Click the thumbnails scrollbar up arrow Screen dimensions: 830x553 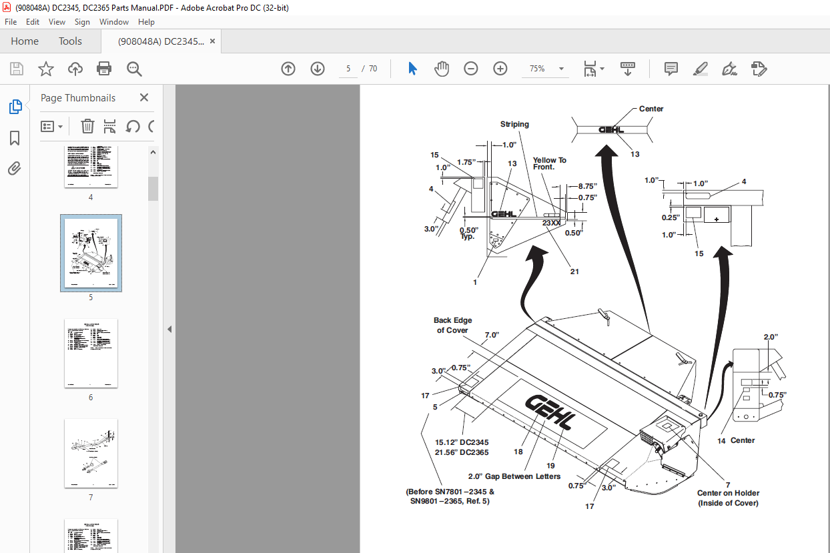(x=153, y=152)
